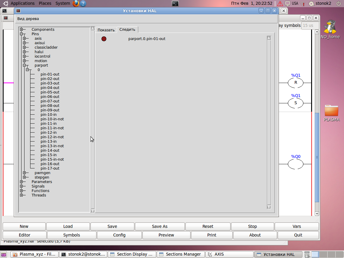Expand the pwmgen node
Screen dimensions: 344x258
point(24,173)
